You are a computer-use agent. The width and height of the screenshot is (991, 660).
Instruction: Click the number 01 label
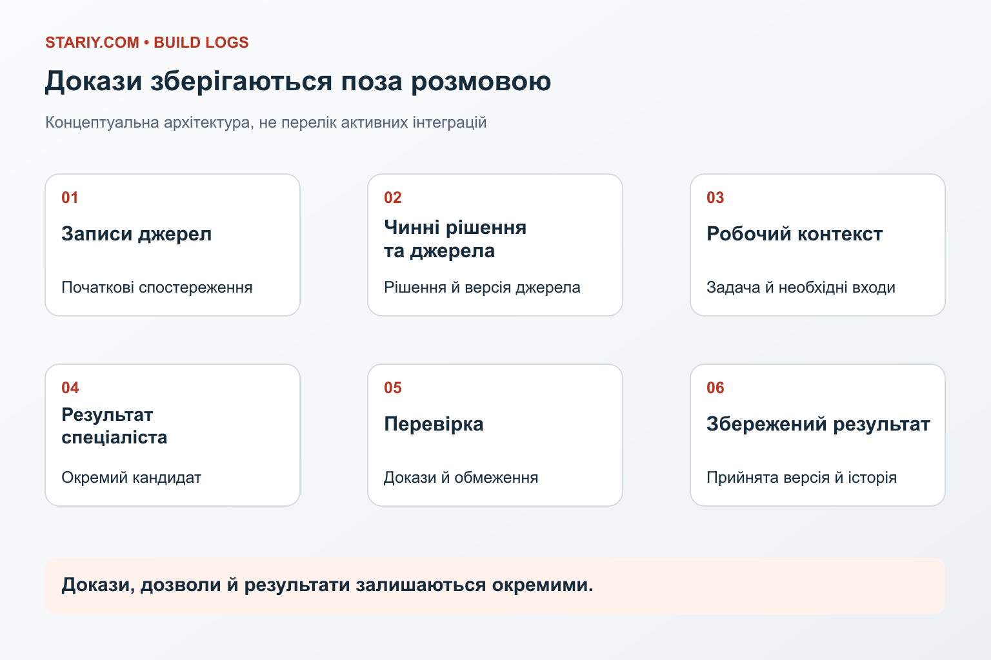[x=70, y=198]
